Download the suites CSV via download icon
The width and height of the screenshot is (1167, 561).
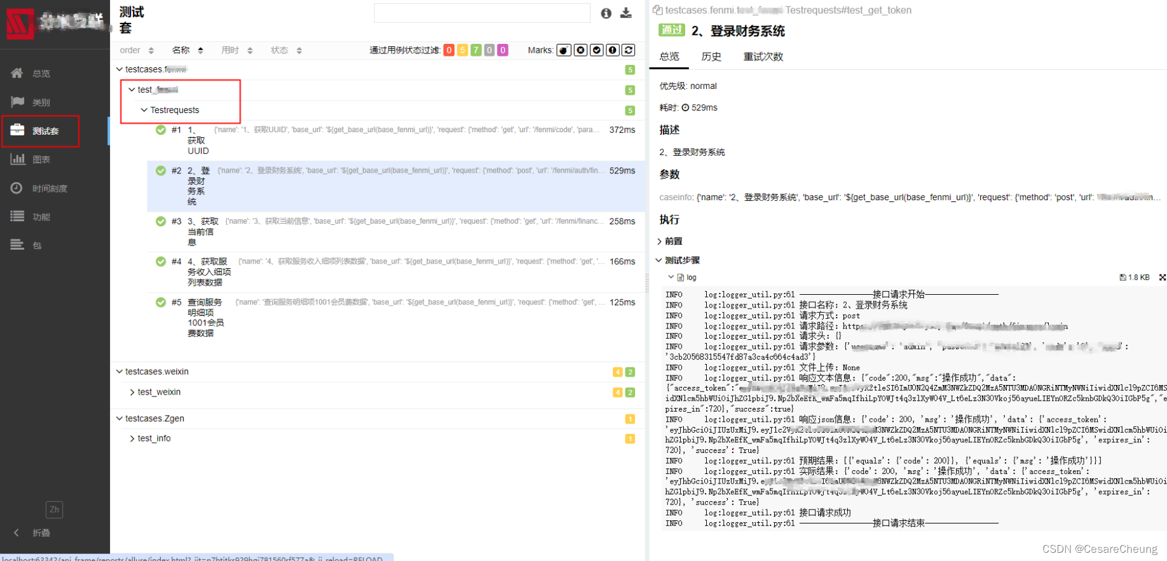[626, 13]
